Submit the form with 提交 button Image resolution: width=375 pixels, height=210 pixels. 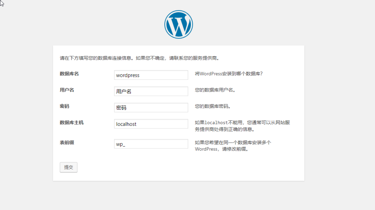click(68, 167)
